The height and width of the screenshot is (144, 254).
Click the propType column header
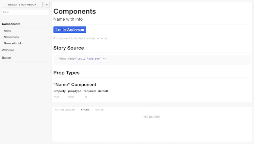[x=75, y=91]
